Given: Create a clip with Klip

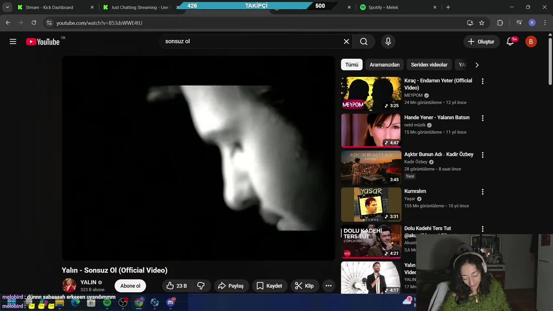Looking at the screenshot, I should pos(304,286).
